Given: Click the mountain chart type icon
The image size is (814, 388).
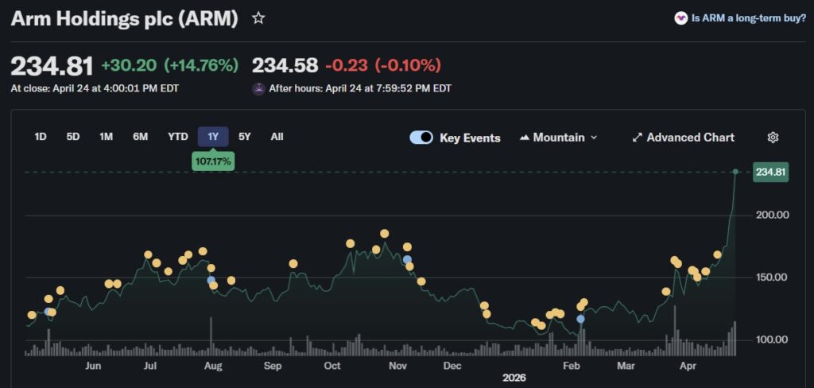Looking at the screenshot, I should point(525,138).
